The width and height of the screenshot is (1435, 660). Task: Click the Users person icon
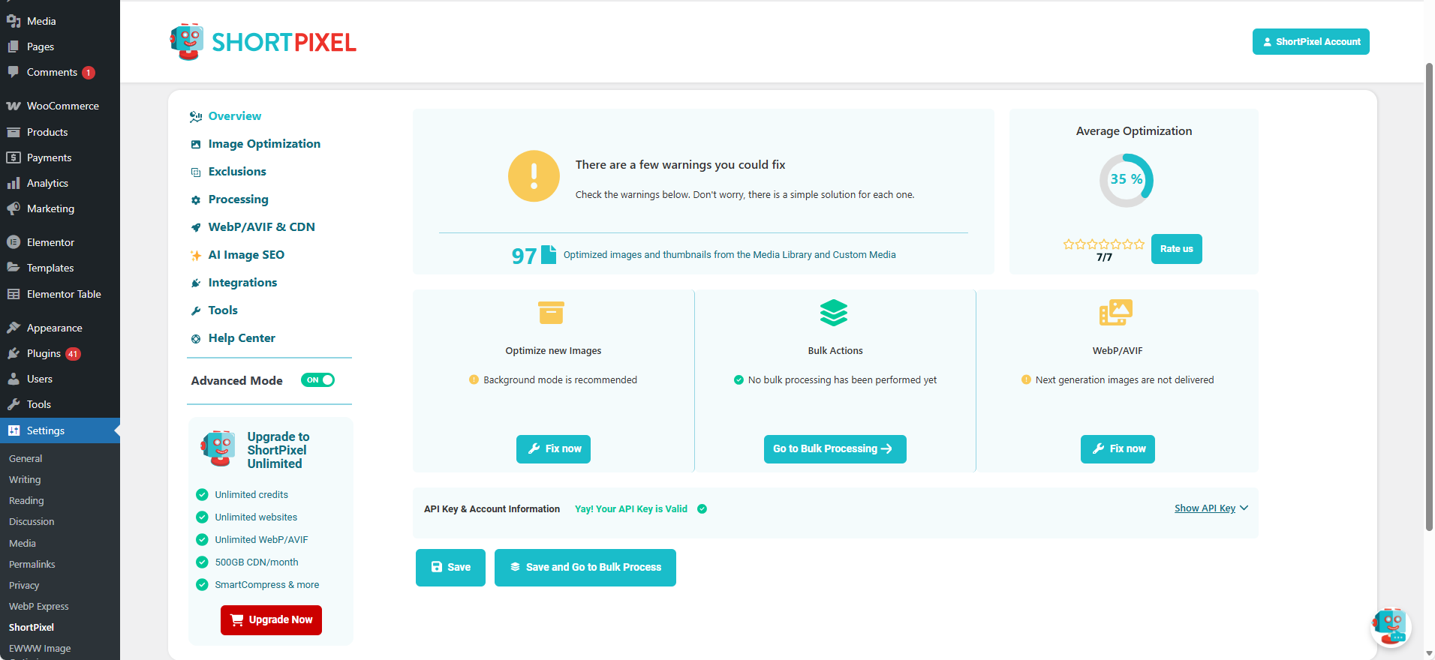click(x=14, y=379)
